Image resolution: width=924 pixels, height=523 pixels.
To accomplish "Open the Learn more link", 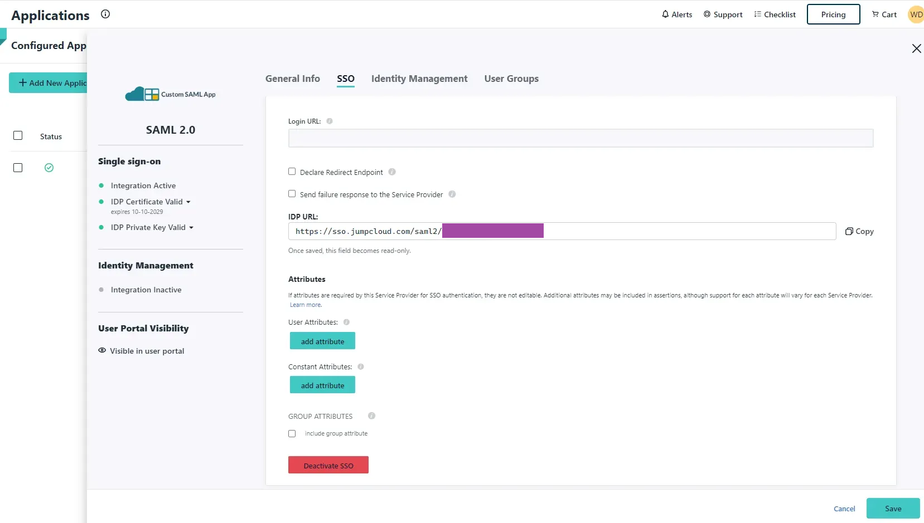I will tap(306, 305).
